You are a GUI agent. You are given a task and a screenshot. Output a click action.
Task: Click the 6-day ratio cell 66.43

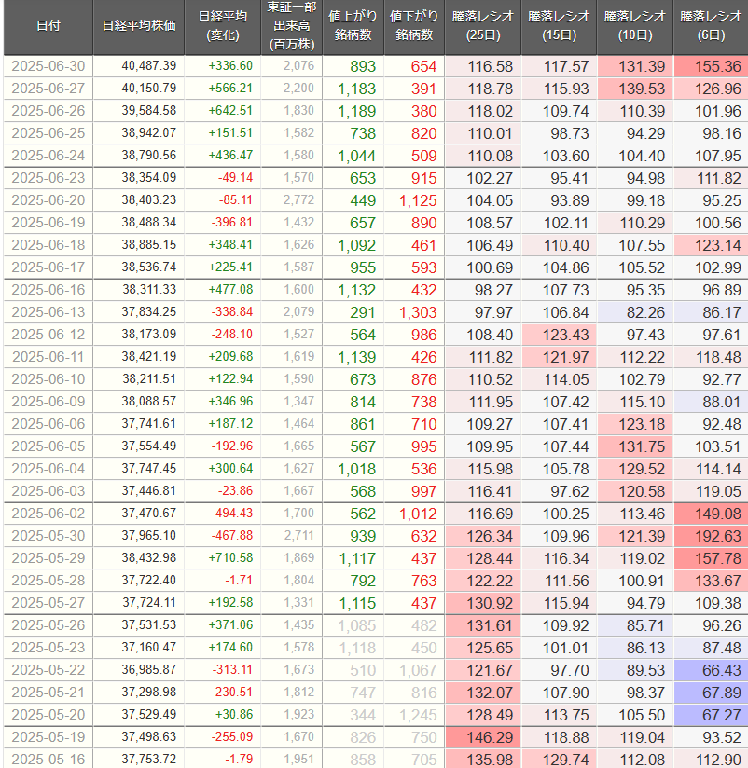[x=711, y=670]
